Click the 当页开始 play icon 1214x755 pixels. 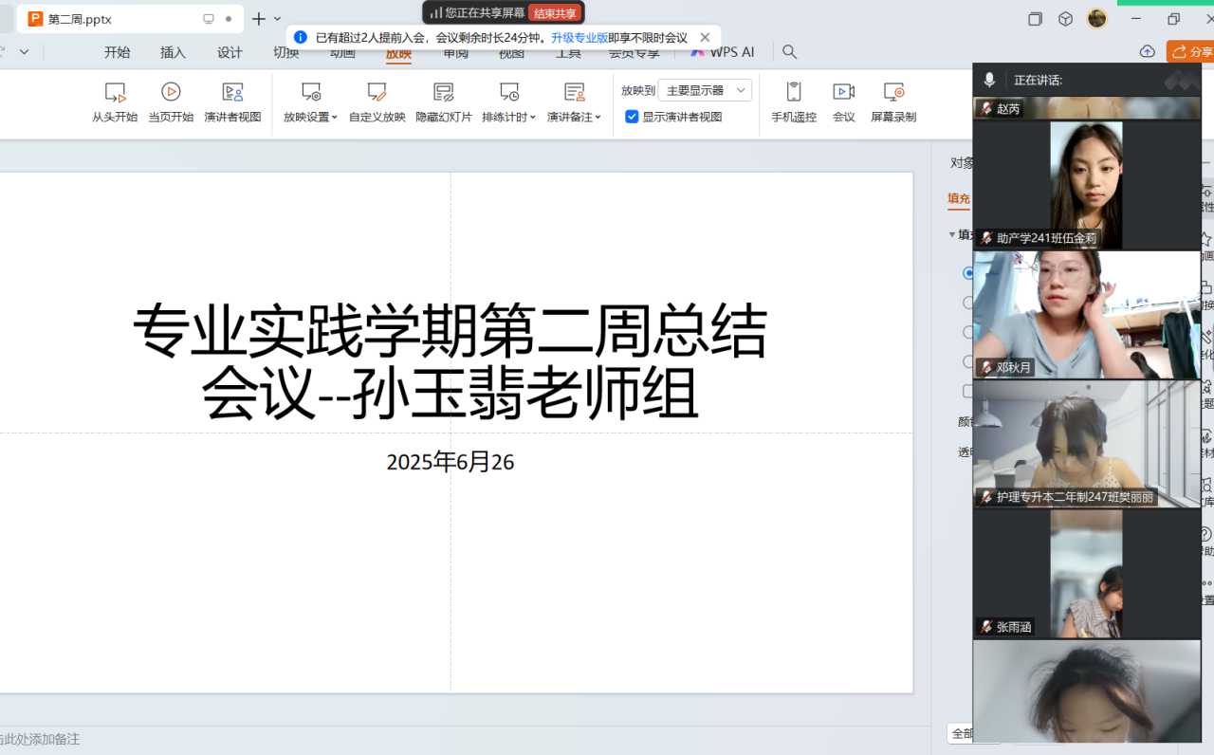click(171, 93)
